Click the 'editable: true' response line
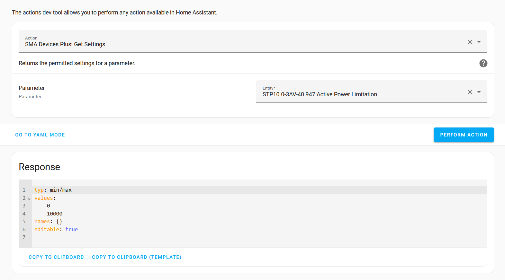 pos(56,230)
